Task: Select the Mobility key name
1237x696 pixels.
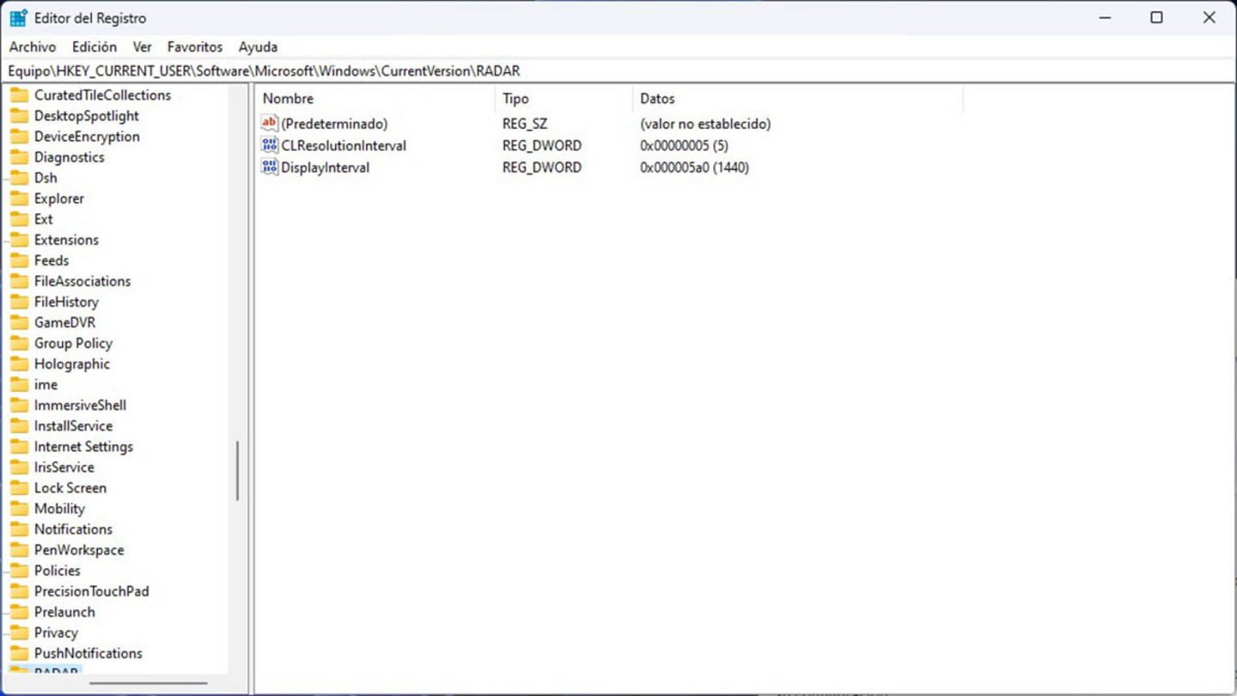Action: [59, 509]
